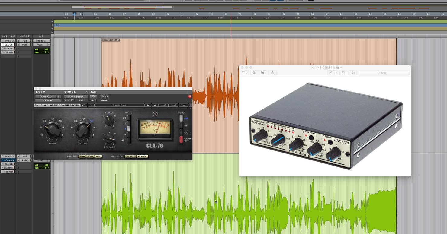This screenshot has height=234, width=447.
Task: Toggle COMP OFF on the CLA-76 meter
Action: (x=181, y=140)
